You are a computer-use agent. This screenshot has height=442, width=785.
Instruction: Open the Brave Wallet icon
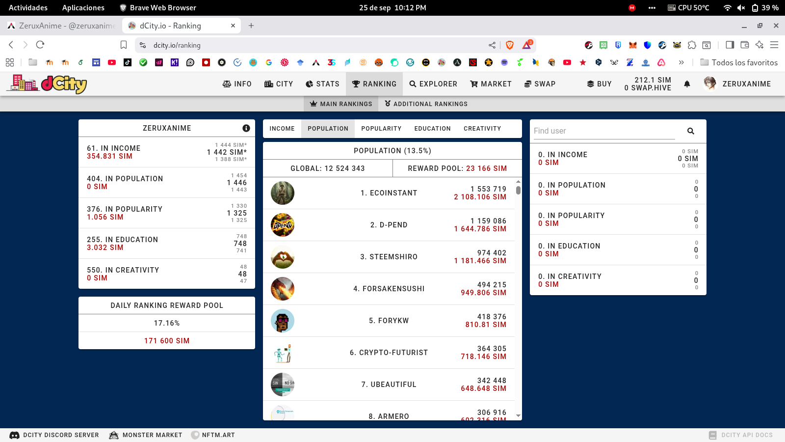[745, 45]
